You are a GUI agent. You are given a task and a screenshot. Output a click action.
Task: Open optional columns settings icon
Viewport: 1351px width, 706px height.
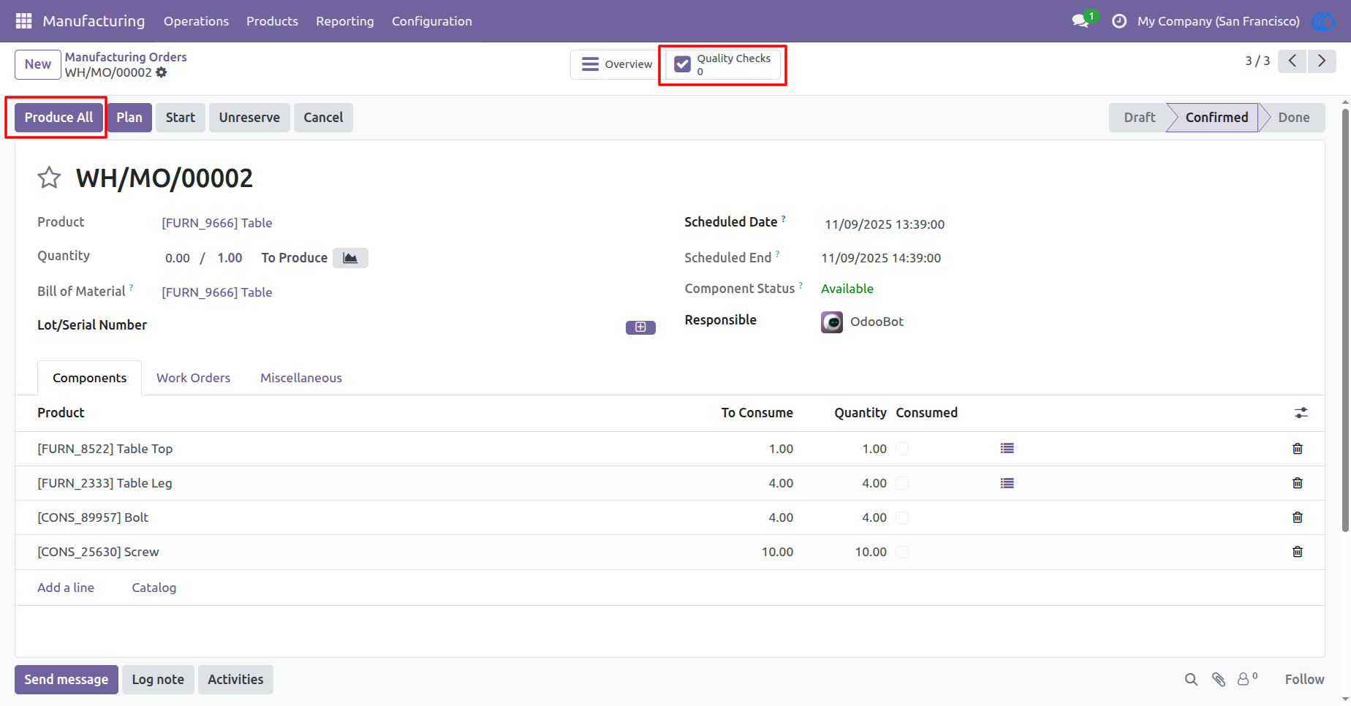coord(1301,413)
